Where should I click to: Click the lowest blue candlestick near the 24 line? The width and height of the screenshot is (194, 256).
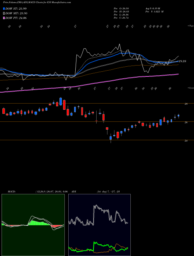(111, 138)
